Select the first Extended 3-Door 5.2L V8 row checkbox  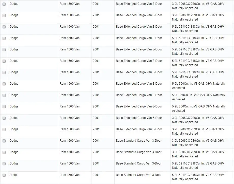4,27
